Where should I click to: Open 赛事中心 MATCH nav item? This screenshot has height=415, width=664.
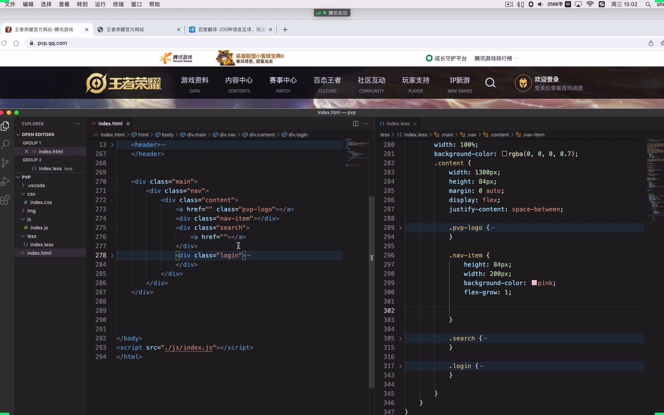(x=283, y=85)
